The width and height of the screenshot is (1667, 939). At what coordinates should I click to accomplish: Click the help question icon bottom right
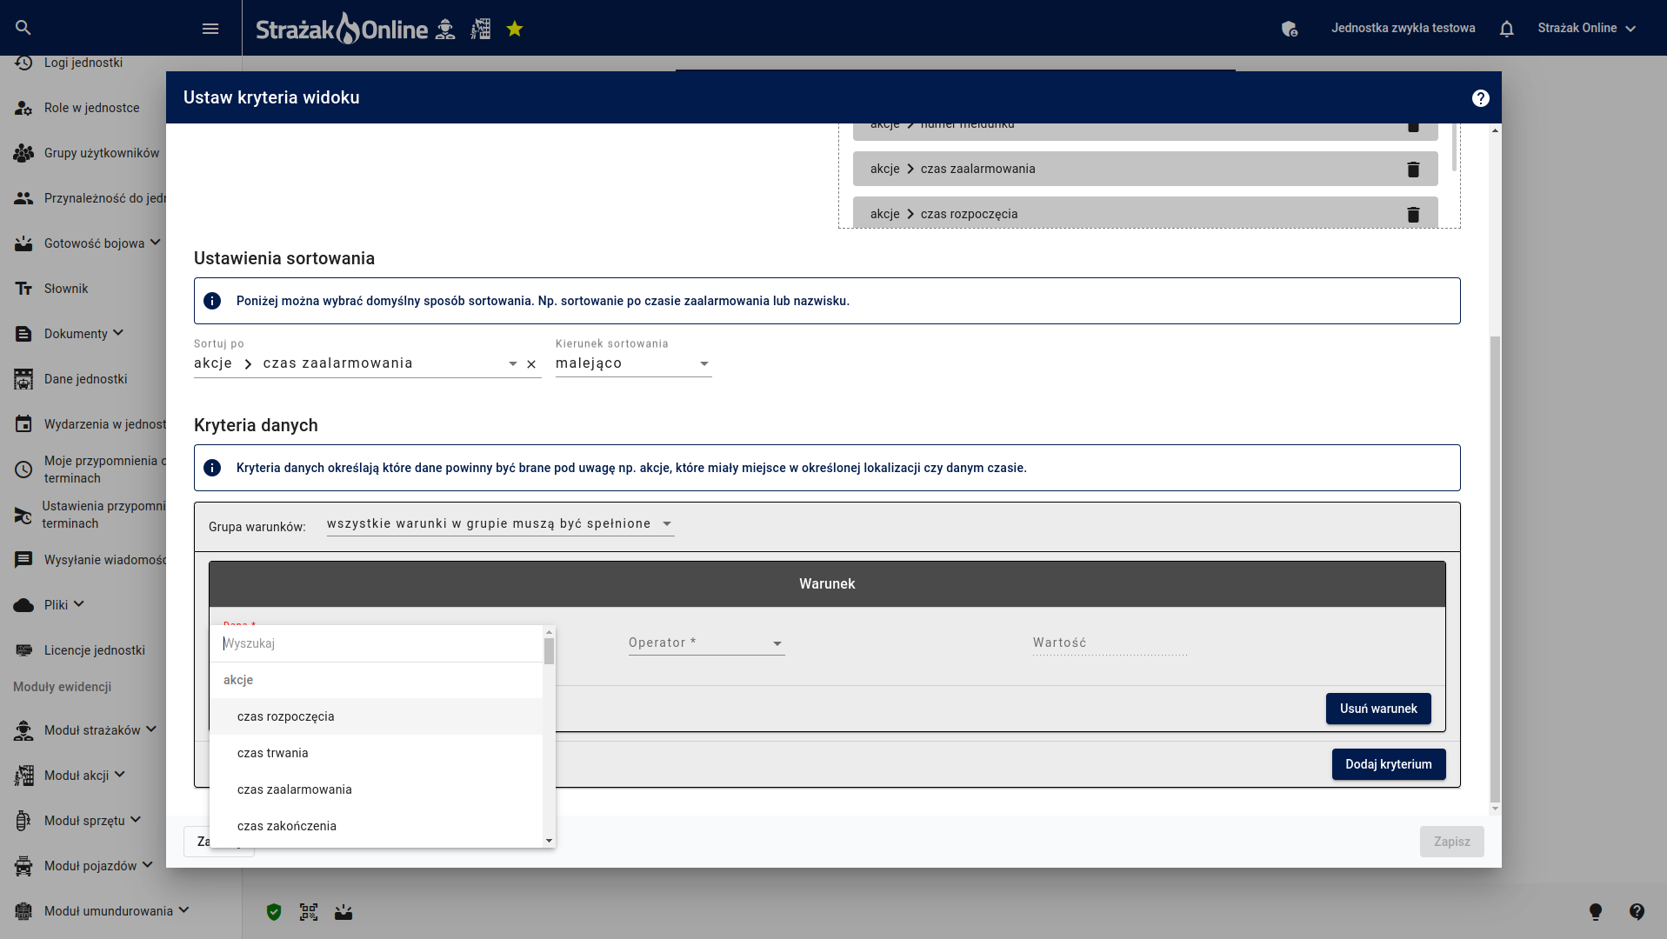click(1637, 911)
